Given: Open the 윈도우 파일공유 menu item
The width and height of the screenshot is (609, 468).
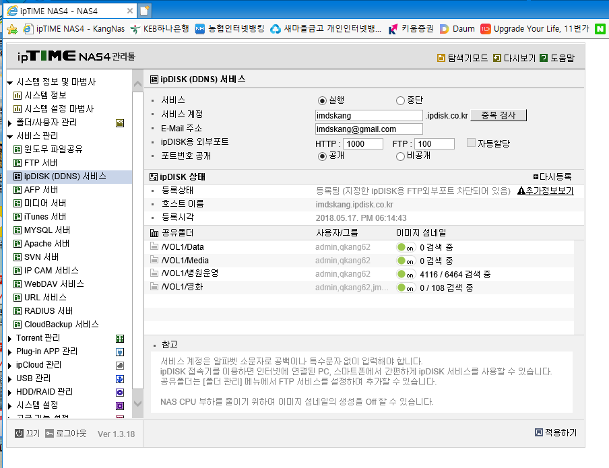Looking at the screenshot, I should [x=53, y=149].
